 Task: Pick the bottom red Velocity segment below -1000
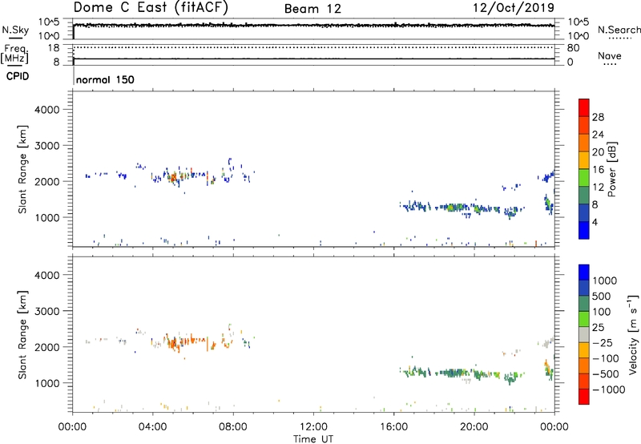584,397
